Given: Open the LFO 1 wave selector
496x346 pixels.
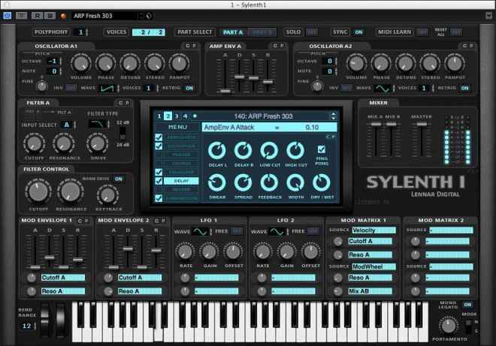Looking at the screenshot, I should 201,232.
